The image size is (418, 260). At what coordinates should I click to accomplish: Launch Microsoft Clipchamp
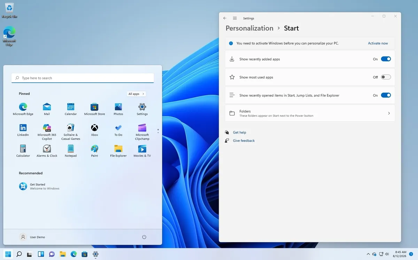click(x=142, y=132)
